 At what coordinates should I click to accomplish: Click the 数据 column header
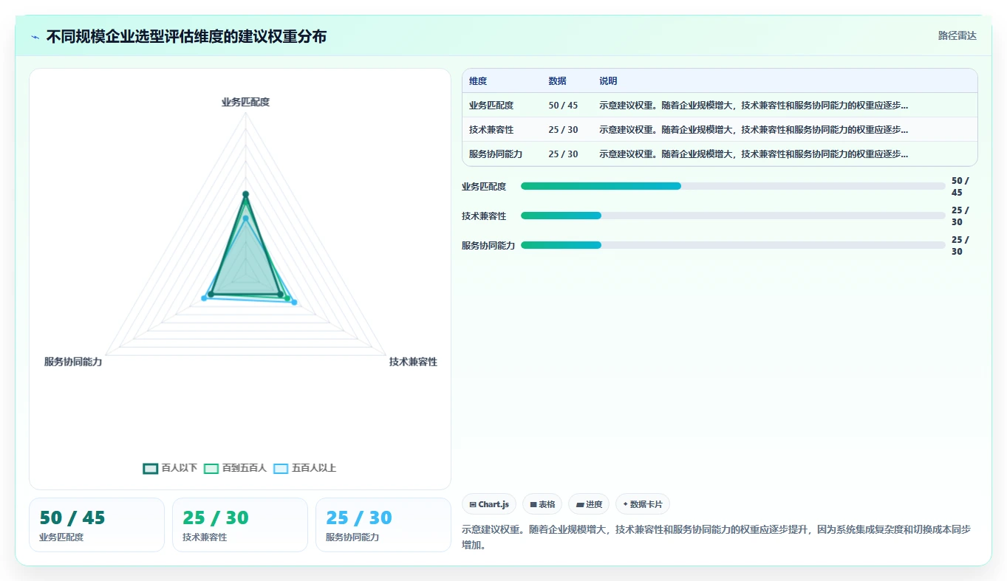click(557, 81)
